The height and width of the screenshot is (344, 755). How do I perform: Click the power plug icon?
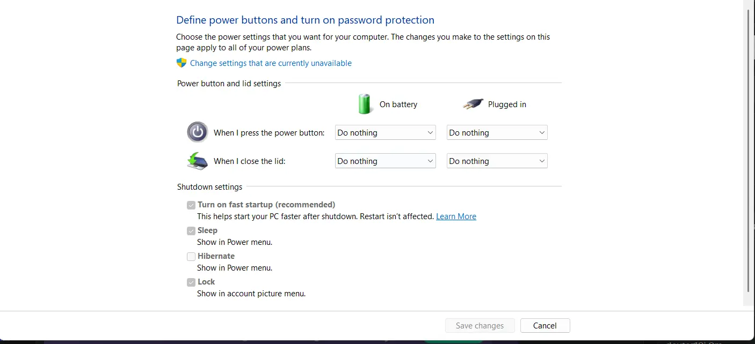pyautogui.click(x=473, y=104)
